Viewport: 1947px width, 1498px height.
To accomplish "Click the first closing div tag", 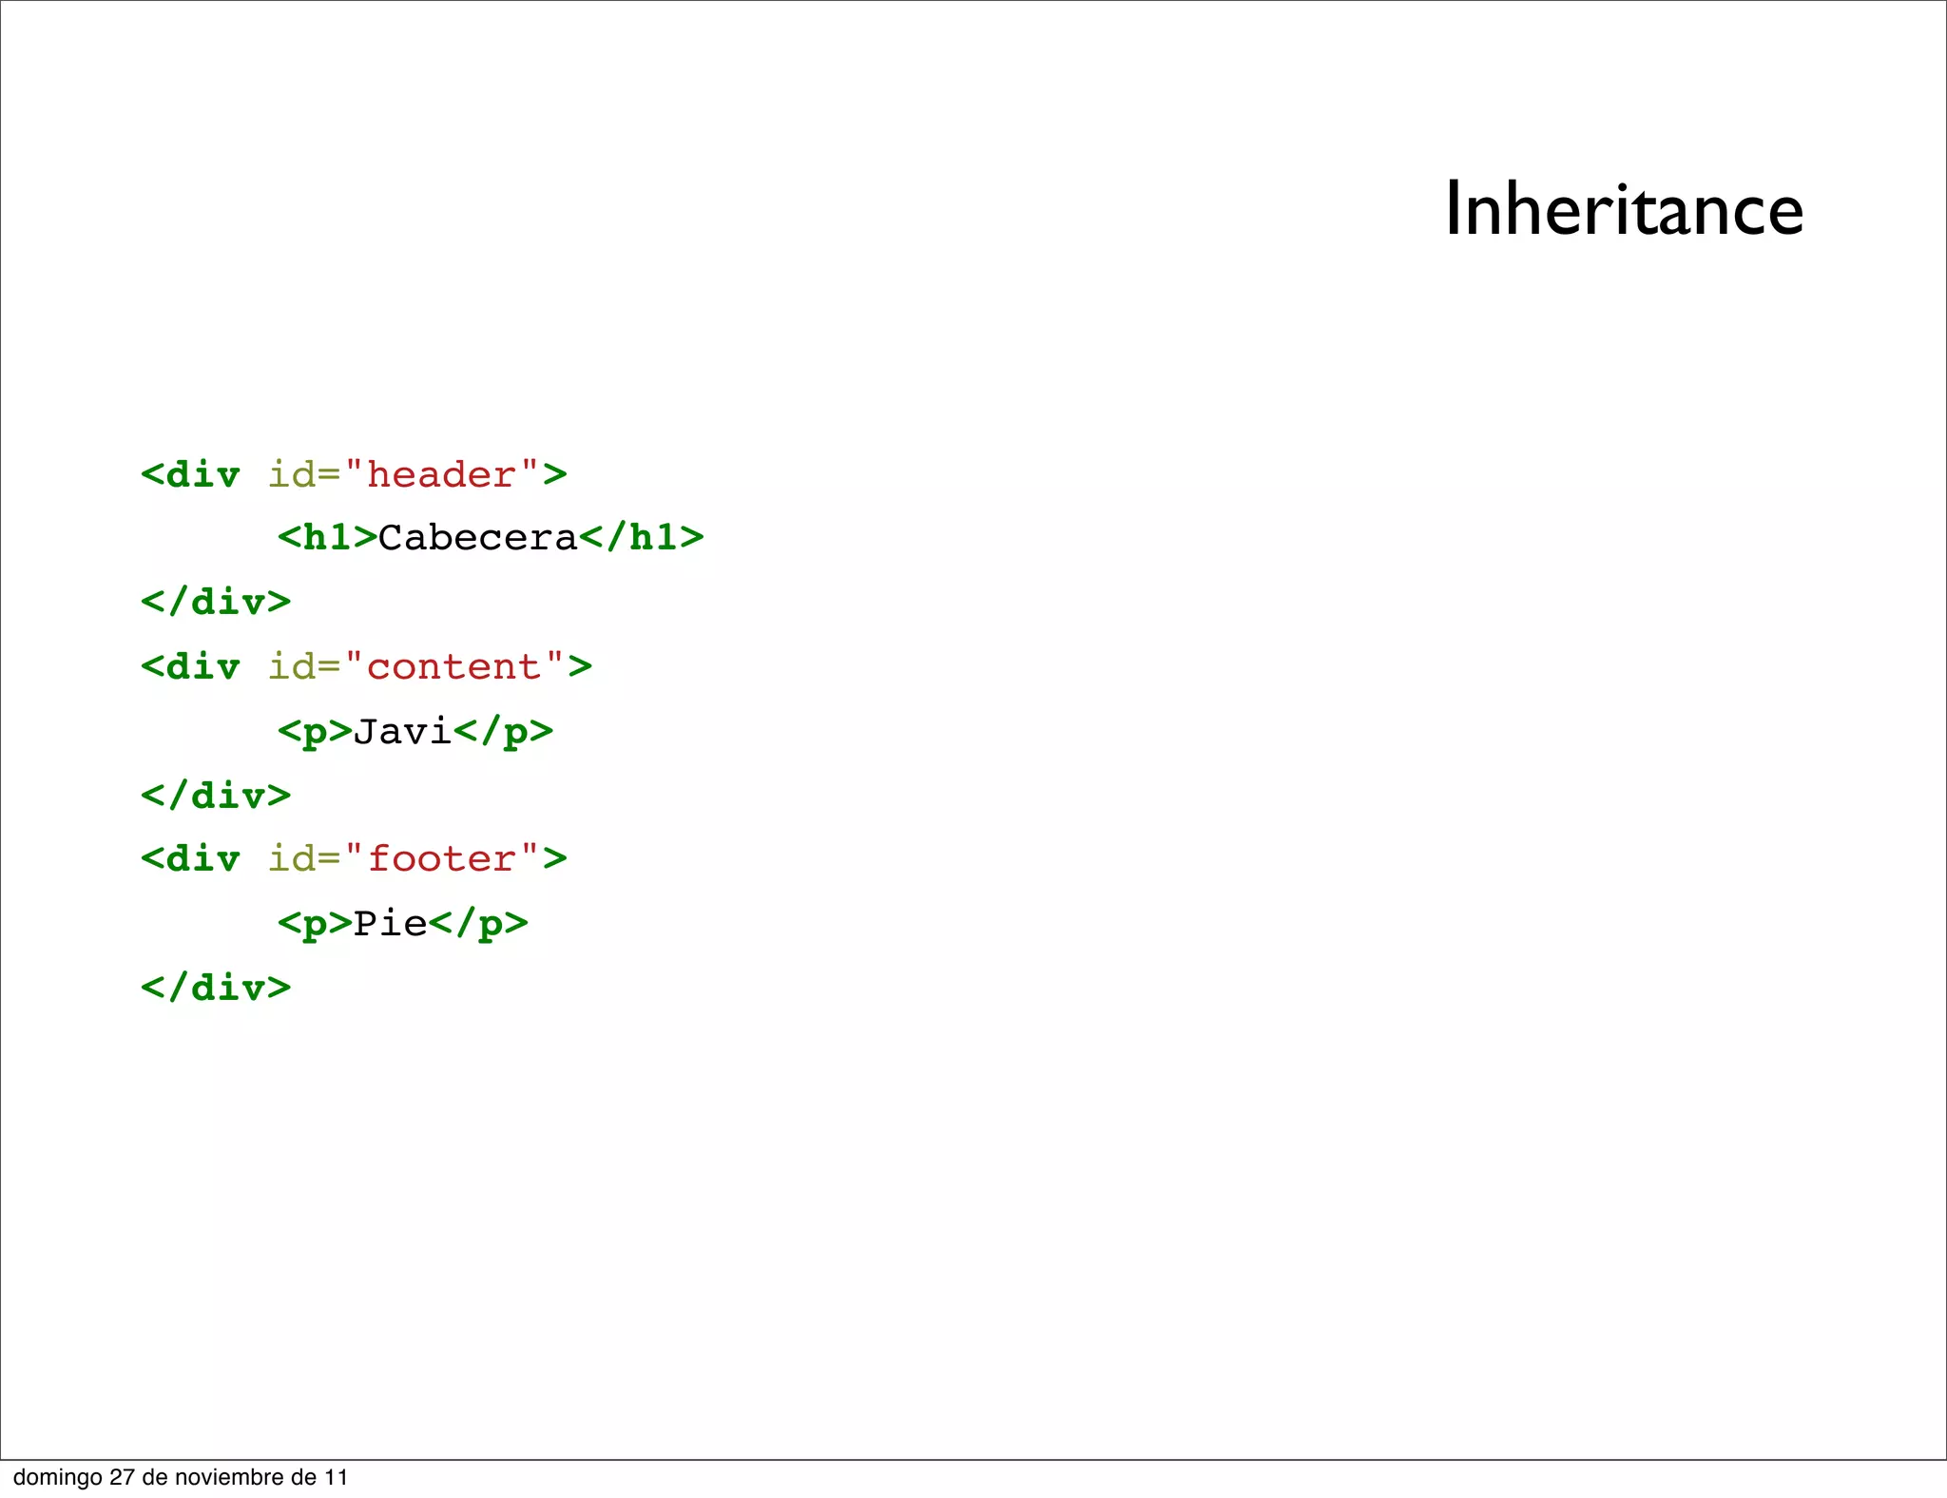I will coord(216,602).
